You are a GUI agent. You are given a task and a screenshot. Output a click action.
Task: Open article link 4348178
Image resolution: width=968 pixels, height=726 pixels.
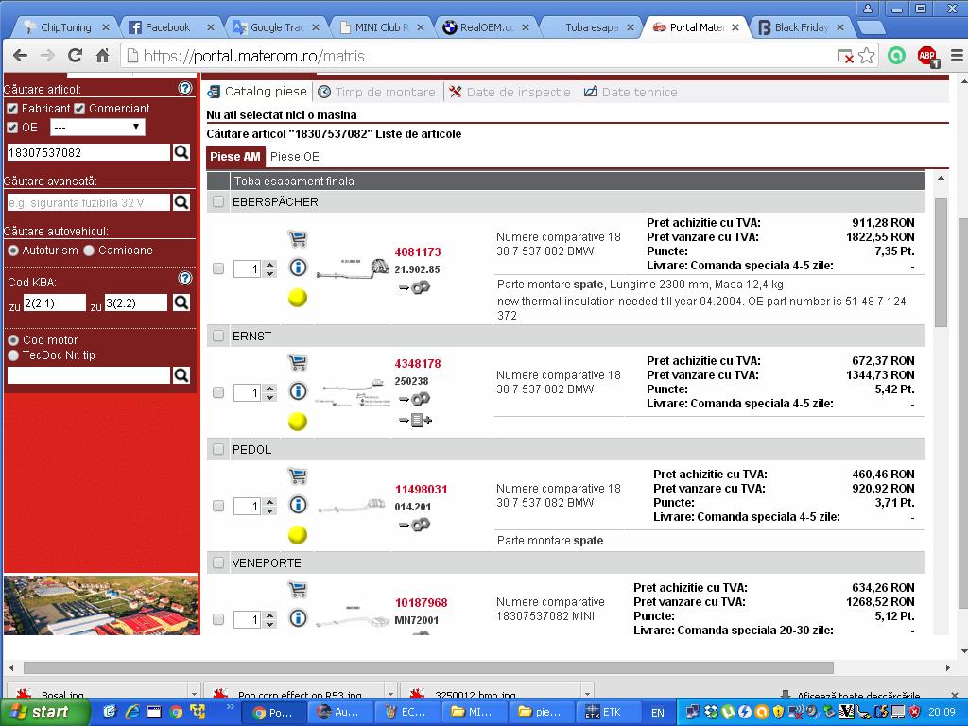click(418, 363)
